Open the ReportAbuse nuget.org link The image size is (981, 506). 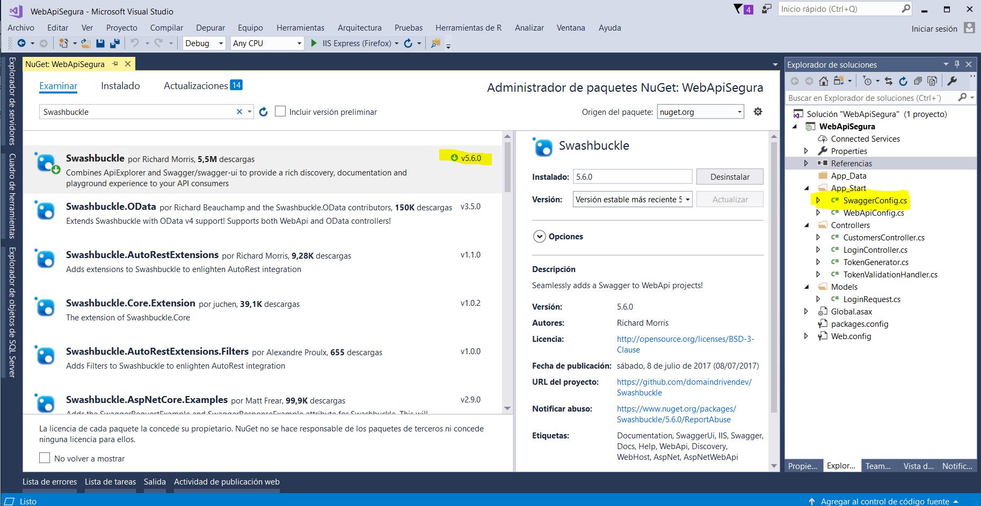pyautogui.click(x=677, y=414)
